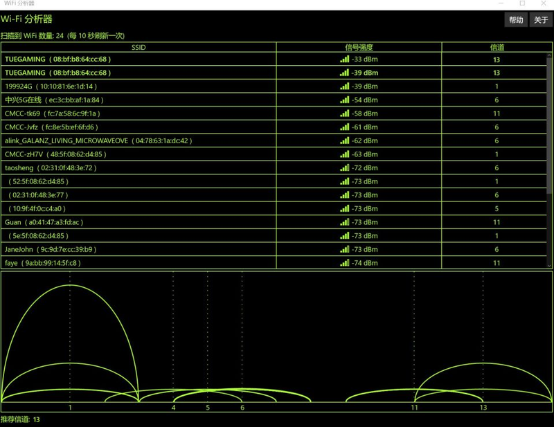Click channel 13 label on the graph
Viewport: 554px width, 427px height.
(x=483, y=408)
